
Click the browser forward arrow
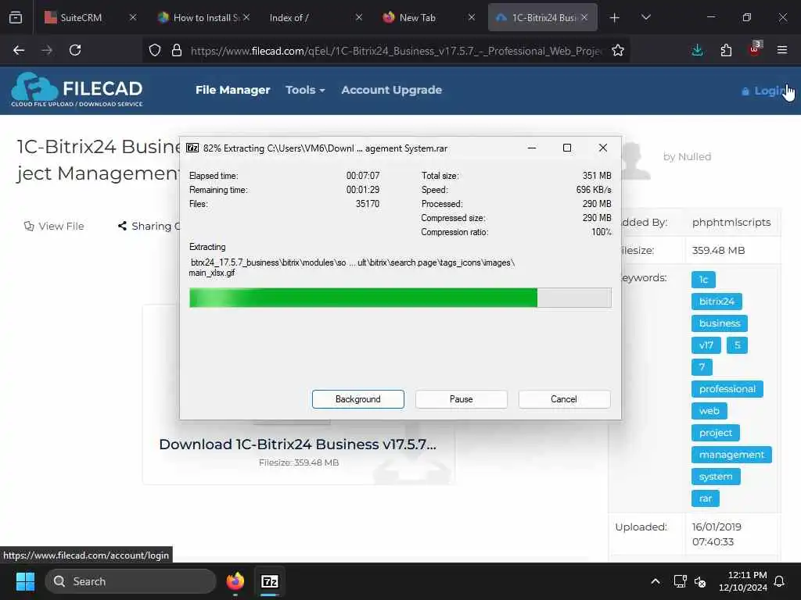[x=47, y=50]
